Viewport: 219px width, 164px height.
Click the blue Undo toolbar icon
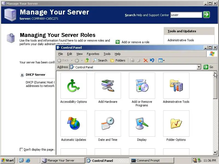click(152, 60)
